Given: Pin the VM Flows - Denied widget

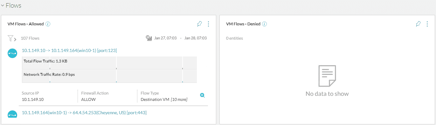Looking at the screenshot, I should (418, 24).
